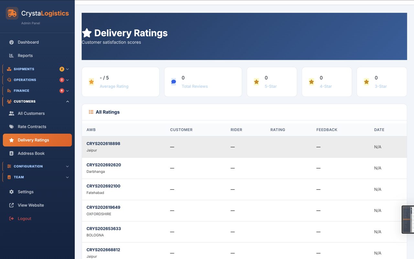Click the Logout arrow icon
Screen dimensions: 414x259
(12, 219)
